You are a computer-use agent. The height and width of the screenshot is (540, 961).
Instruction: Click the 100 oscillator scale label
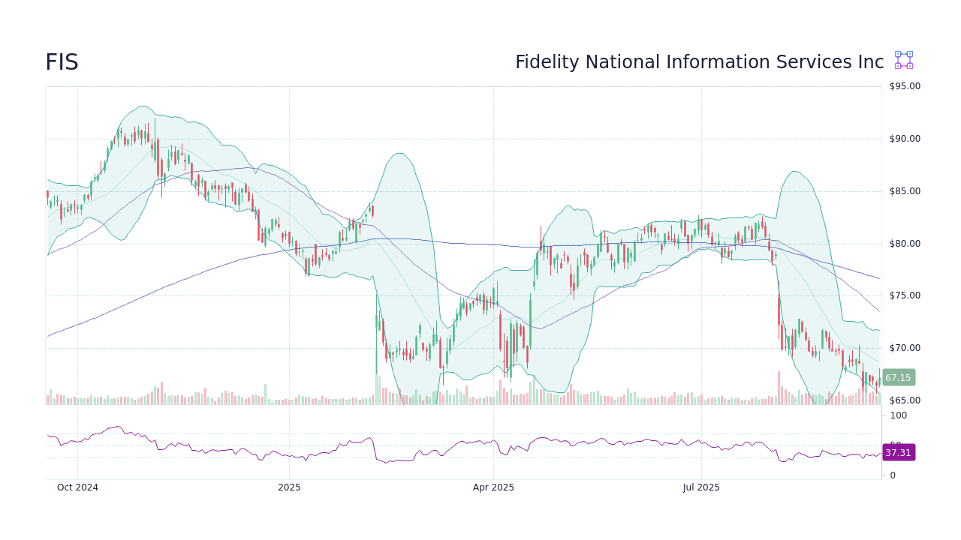[x=898, y=416]
